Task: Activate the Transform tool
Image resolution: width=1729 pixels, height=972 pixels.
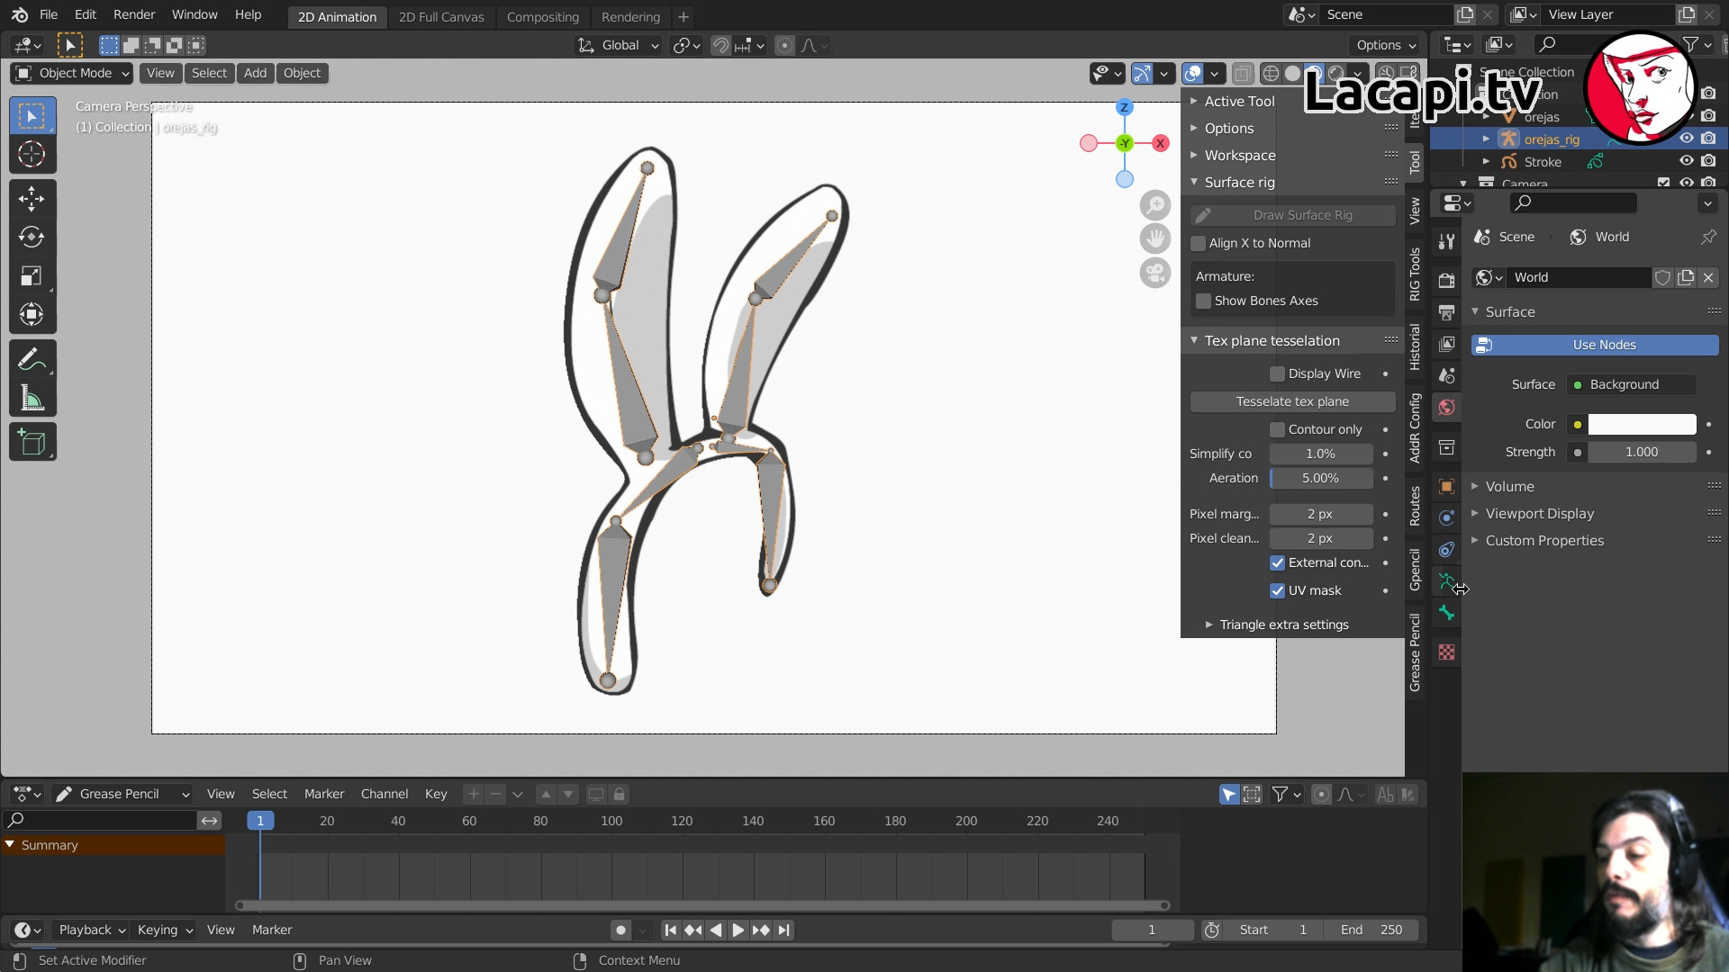Action: (x=32, y=314)
